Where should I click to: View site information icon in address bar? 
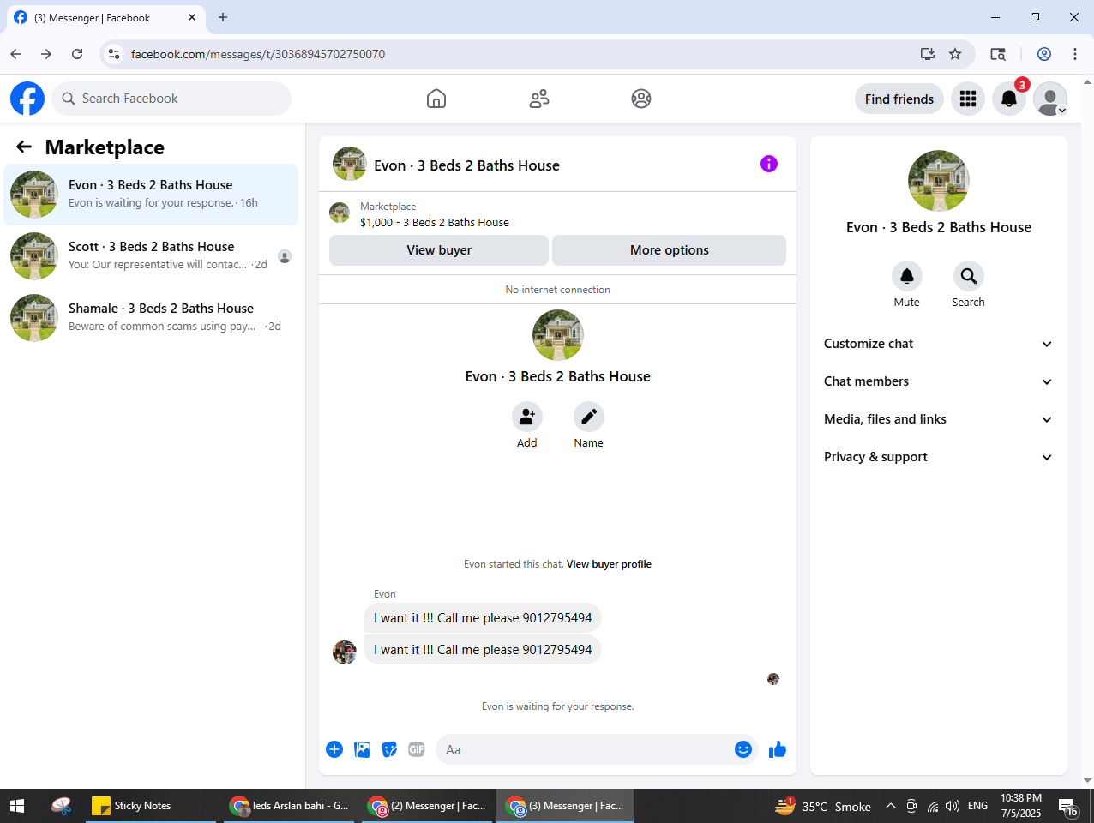click(x=114, y=54)
